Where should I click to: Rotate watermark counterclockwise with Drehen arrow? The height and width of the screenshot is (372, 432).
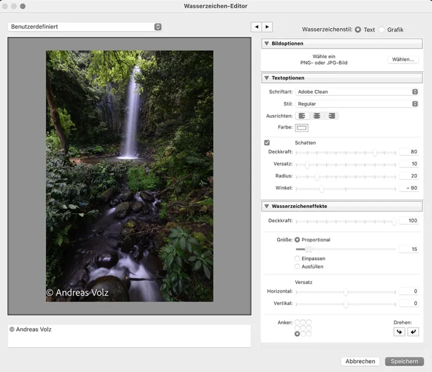413,332
